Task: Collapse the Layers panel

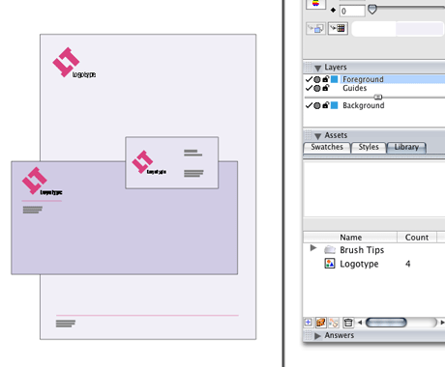Action: click(317, 68)
